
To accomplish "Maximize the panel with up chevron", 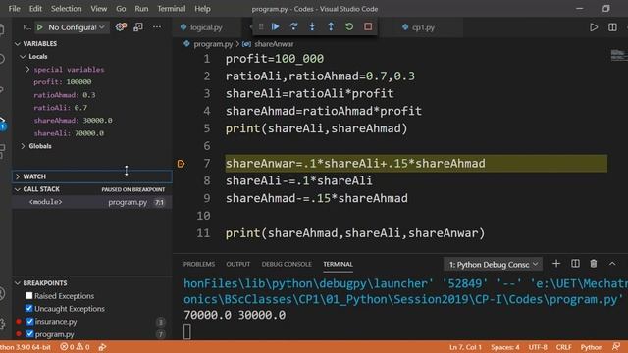I will pos(612,264).
